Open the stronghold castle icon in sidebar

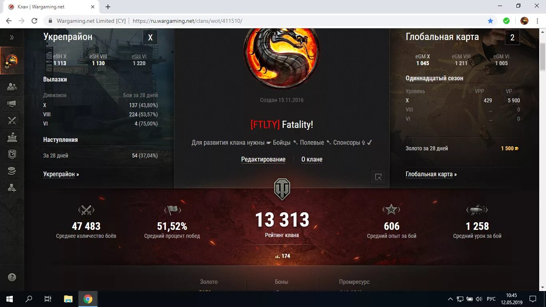click(12, 137)
